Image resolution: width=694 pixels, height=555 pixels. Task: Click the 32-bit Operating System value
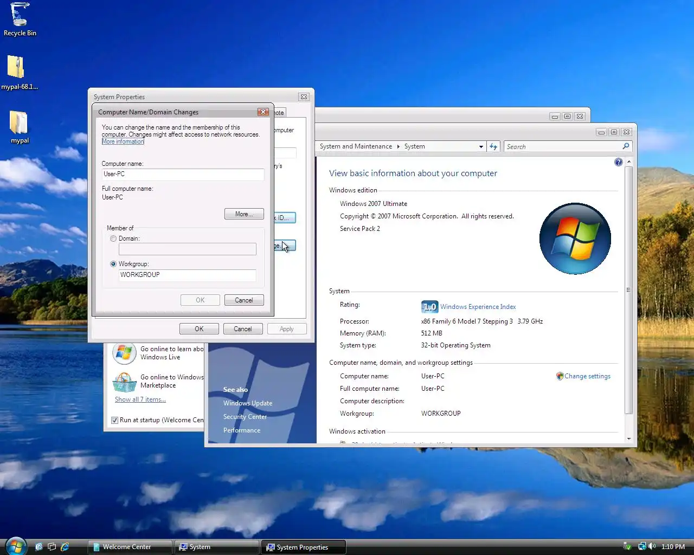point(455,345)
